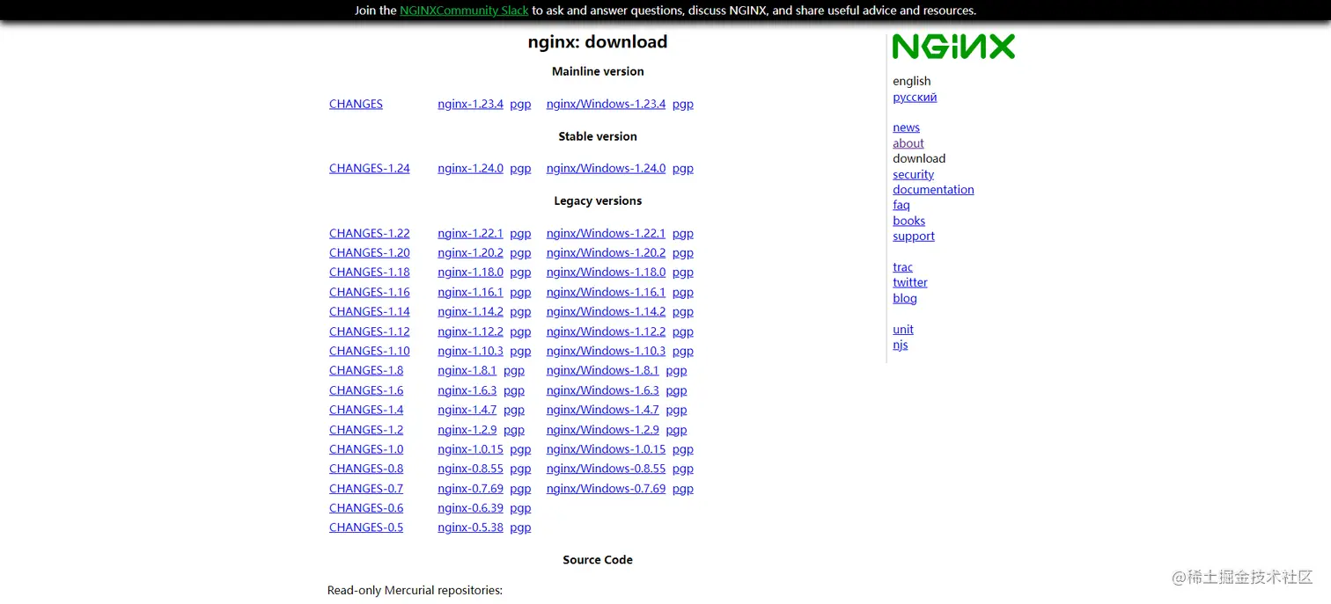Download nginx/Windows-1.8.1

coord(602,370)
